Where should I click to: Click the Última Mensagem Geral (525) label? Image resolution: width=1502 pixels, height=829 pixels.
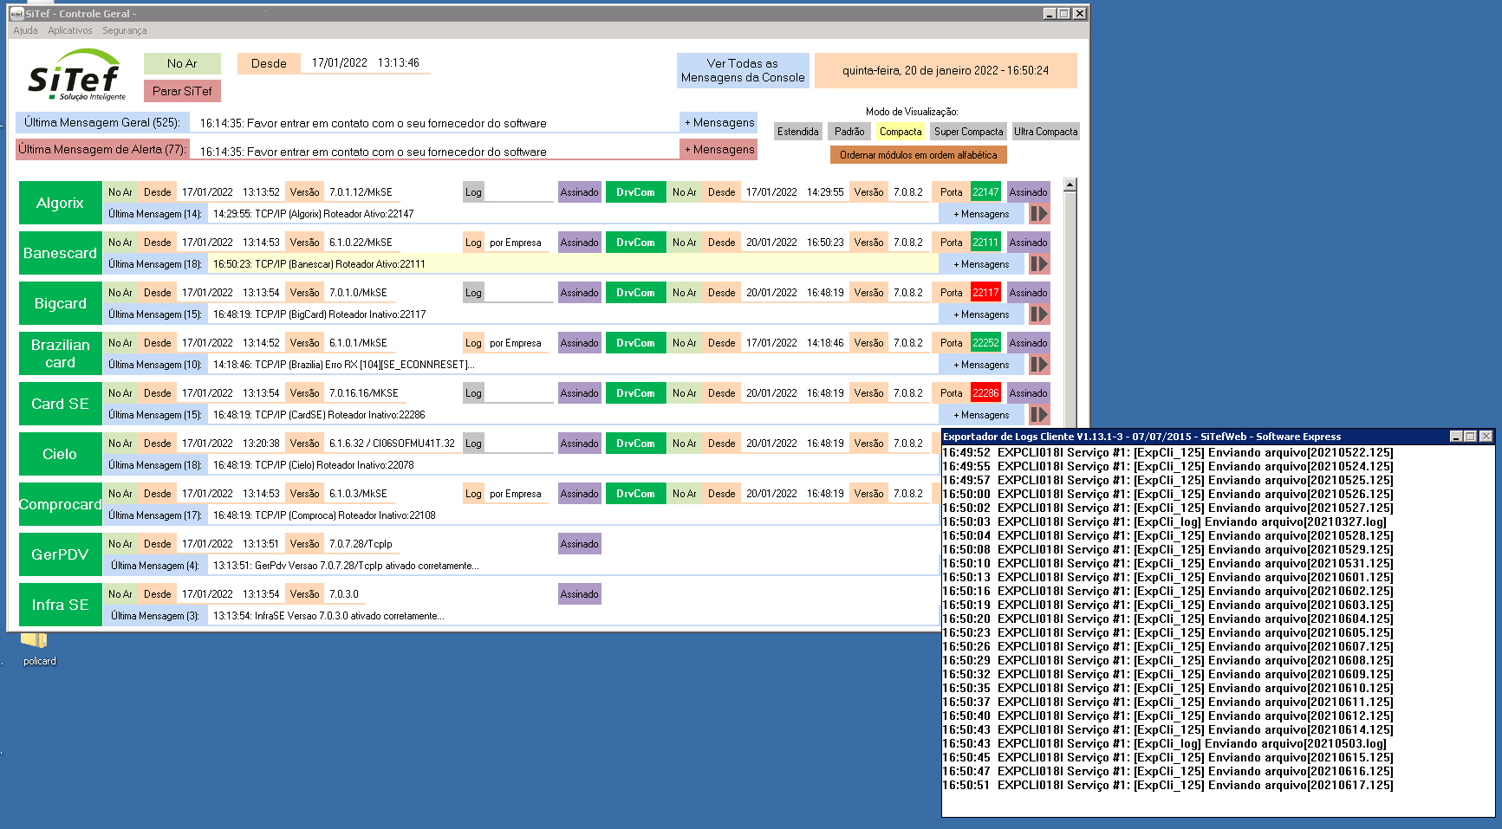[x=101, y=122]
